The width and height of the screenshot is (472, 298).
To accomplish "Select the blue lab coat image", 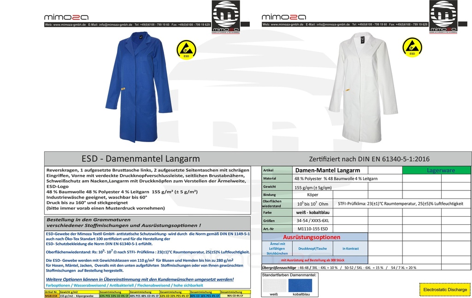I will point(139,86).
